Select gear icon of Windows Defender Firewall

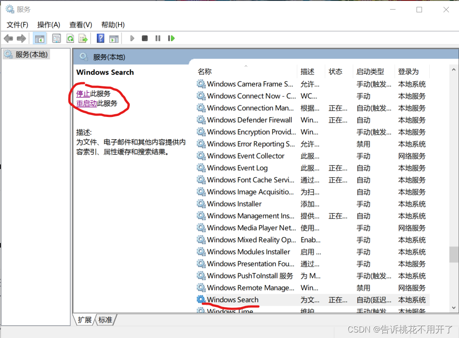point(201,120)
